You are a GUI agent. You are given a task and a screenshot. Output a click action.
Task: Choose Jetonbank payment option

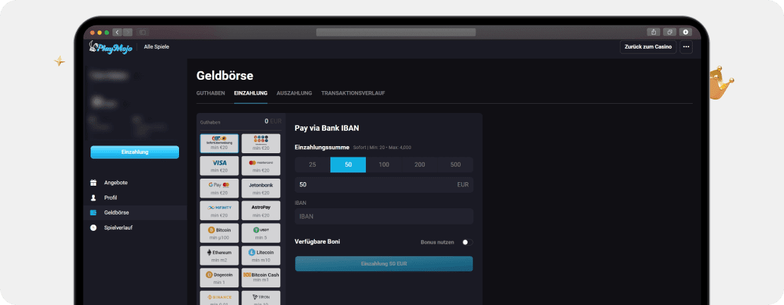coord(261,189)
